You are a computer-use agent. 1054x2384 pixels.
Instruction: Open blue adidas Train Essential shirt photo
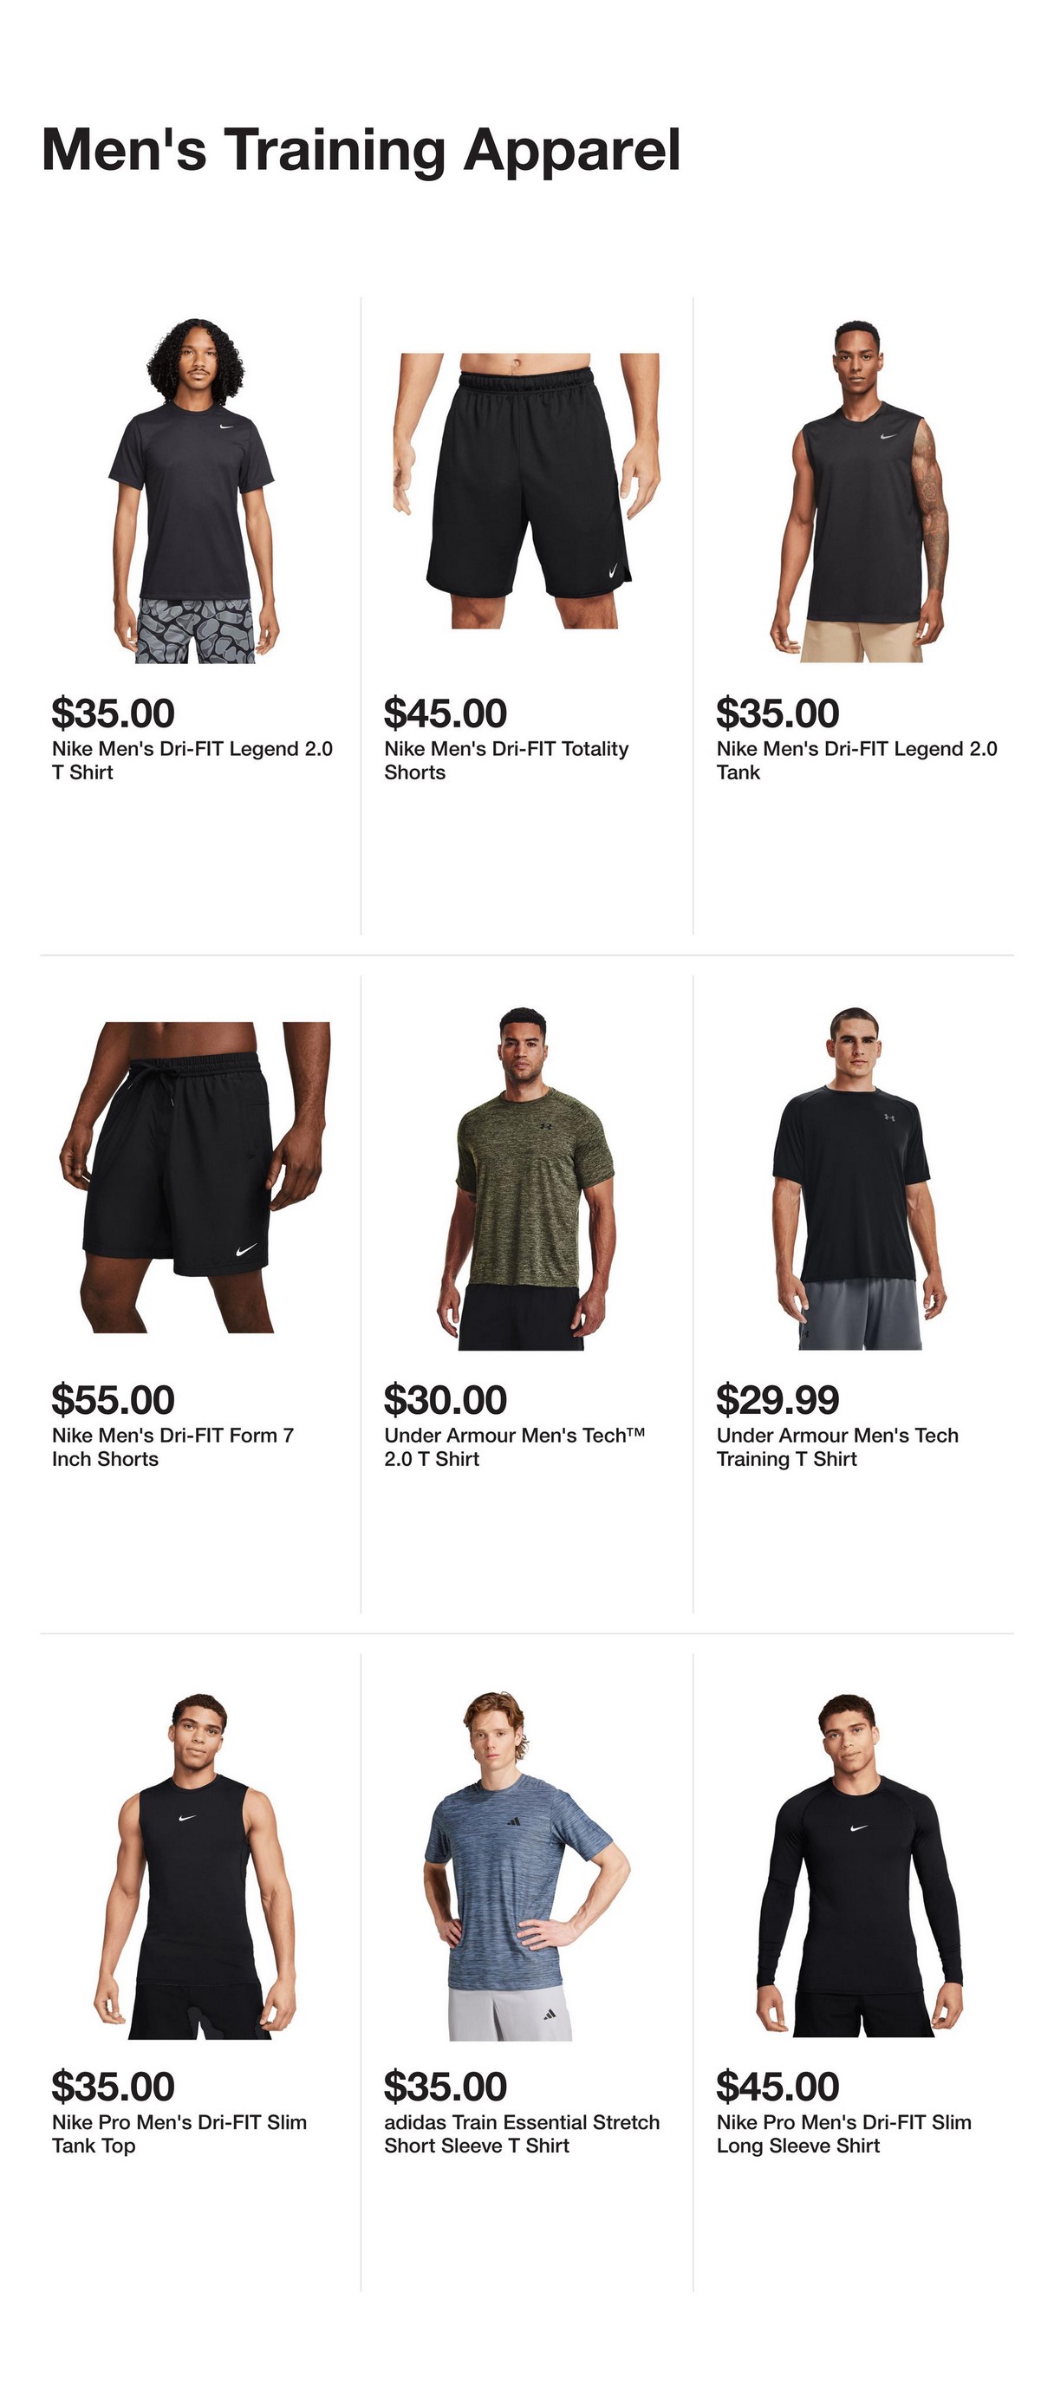526,1866
